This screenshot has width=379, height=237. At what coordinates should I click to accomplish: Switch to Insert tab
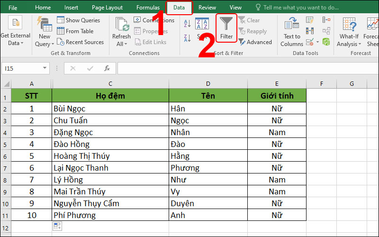[71, 8]
